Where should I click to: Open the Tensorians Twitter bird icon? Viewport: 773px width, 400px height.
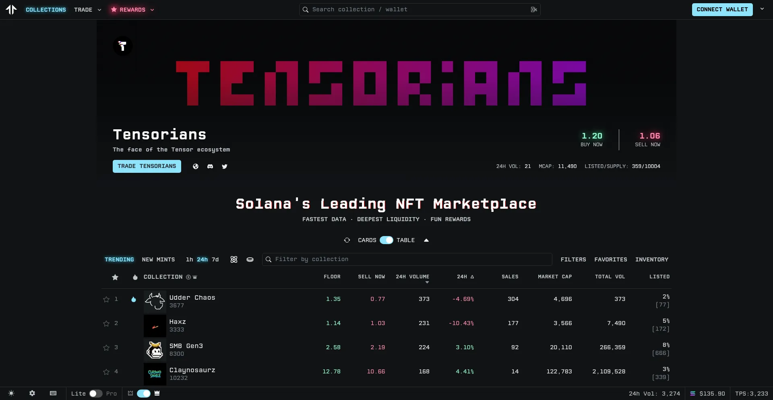point(225,166)
